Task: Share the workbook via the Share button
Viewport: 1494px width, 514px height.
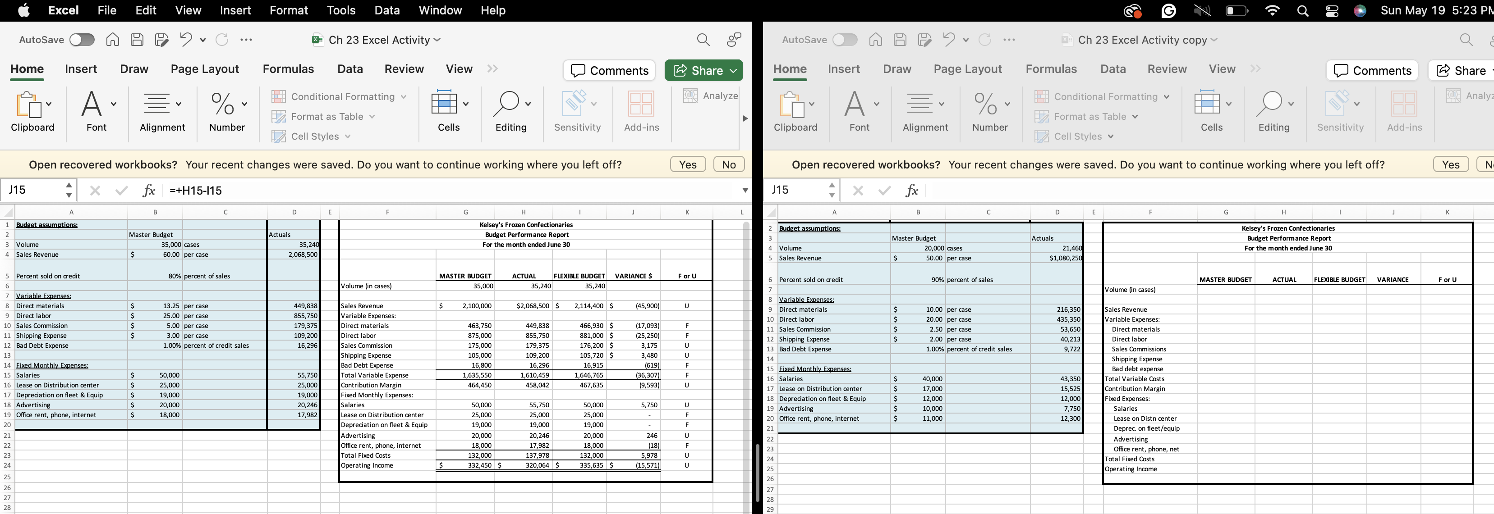Action: 703,70
